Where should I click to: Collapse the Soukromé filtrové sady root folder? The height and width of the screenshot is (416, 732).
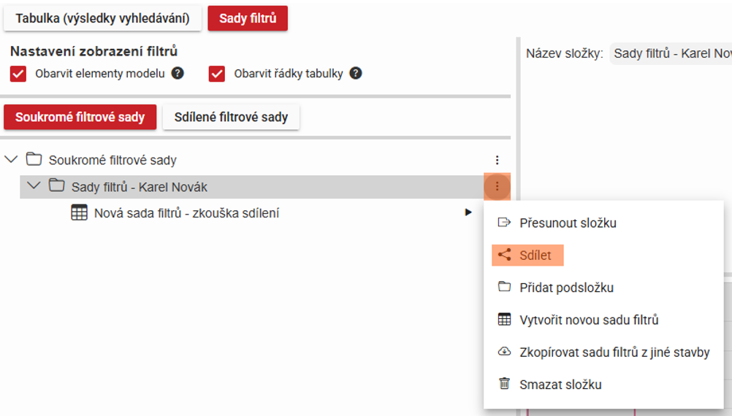tap(11, 159)
